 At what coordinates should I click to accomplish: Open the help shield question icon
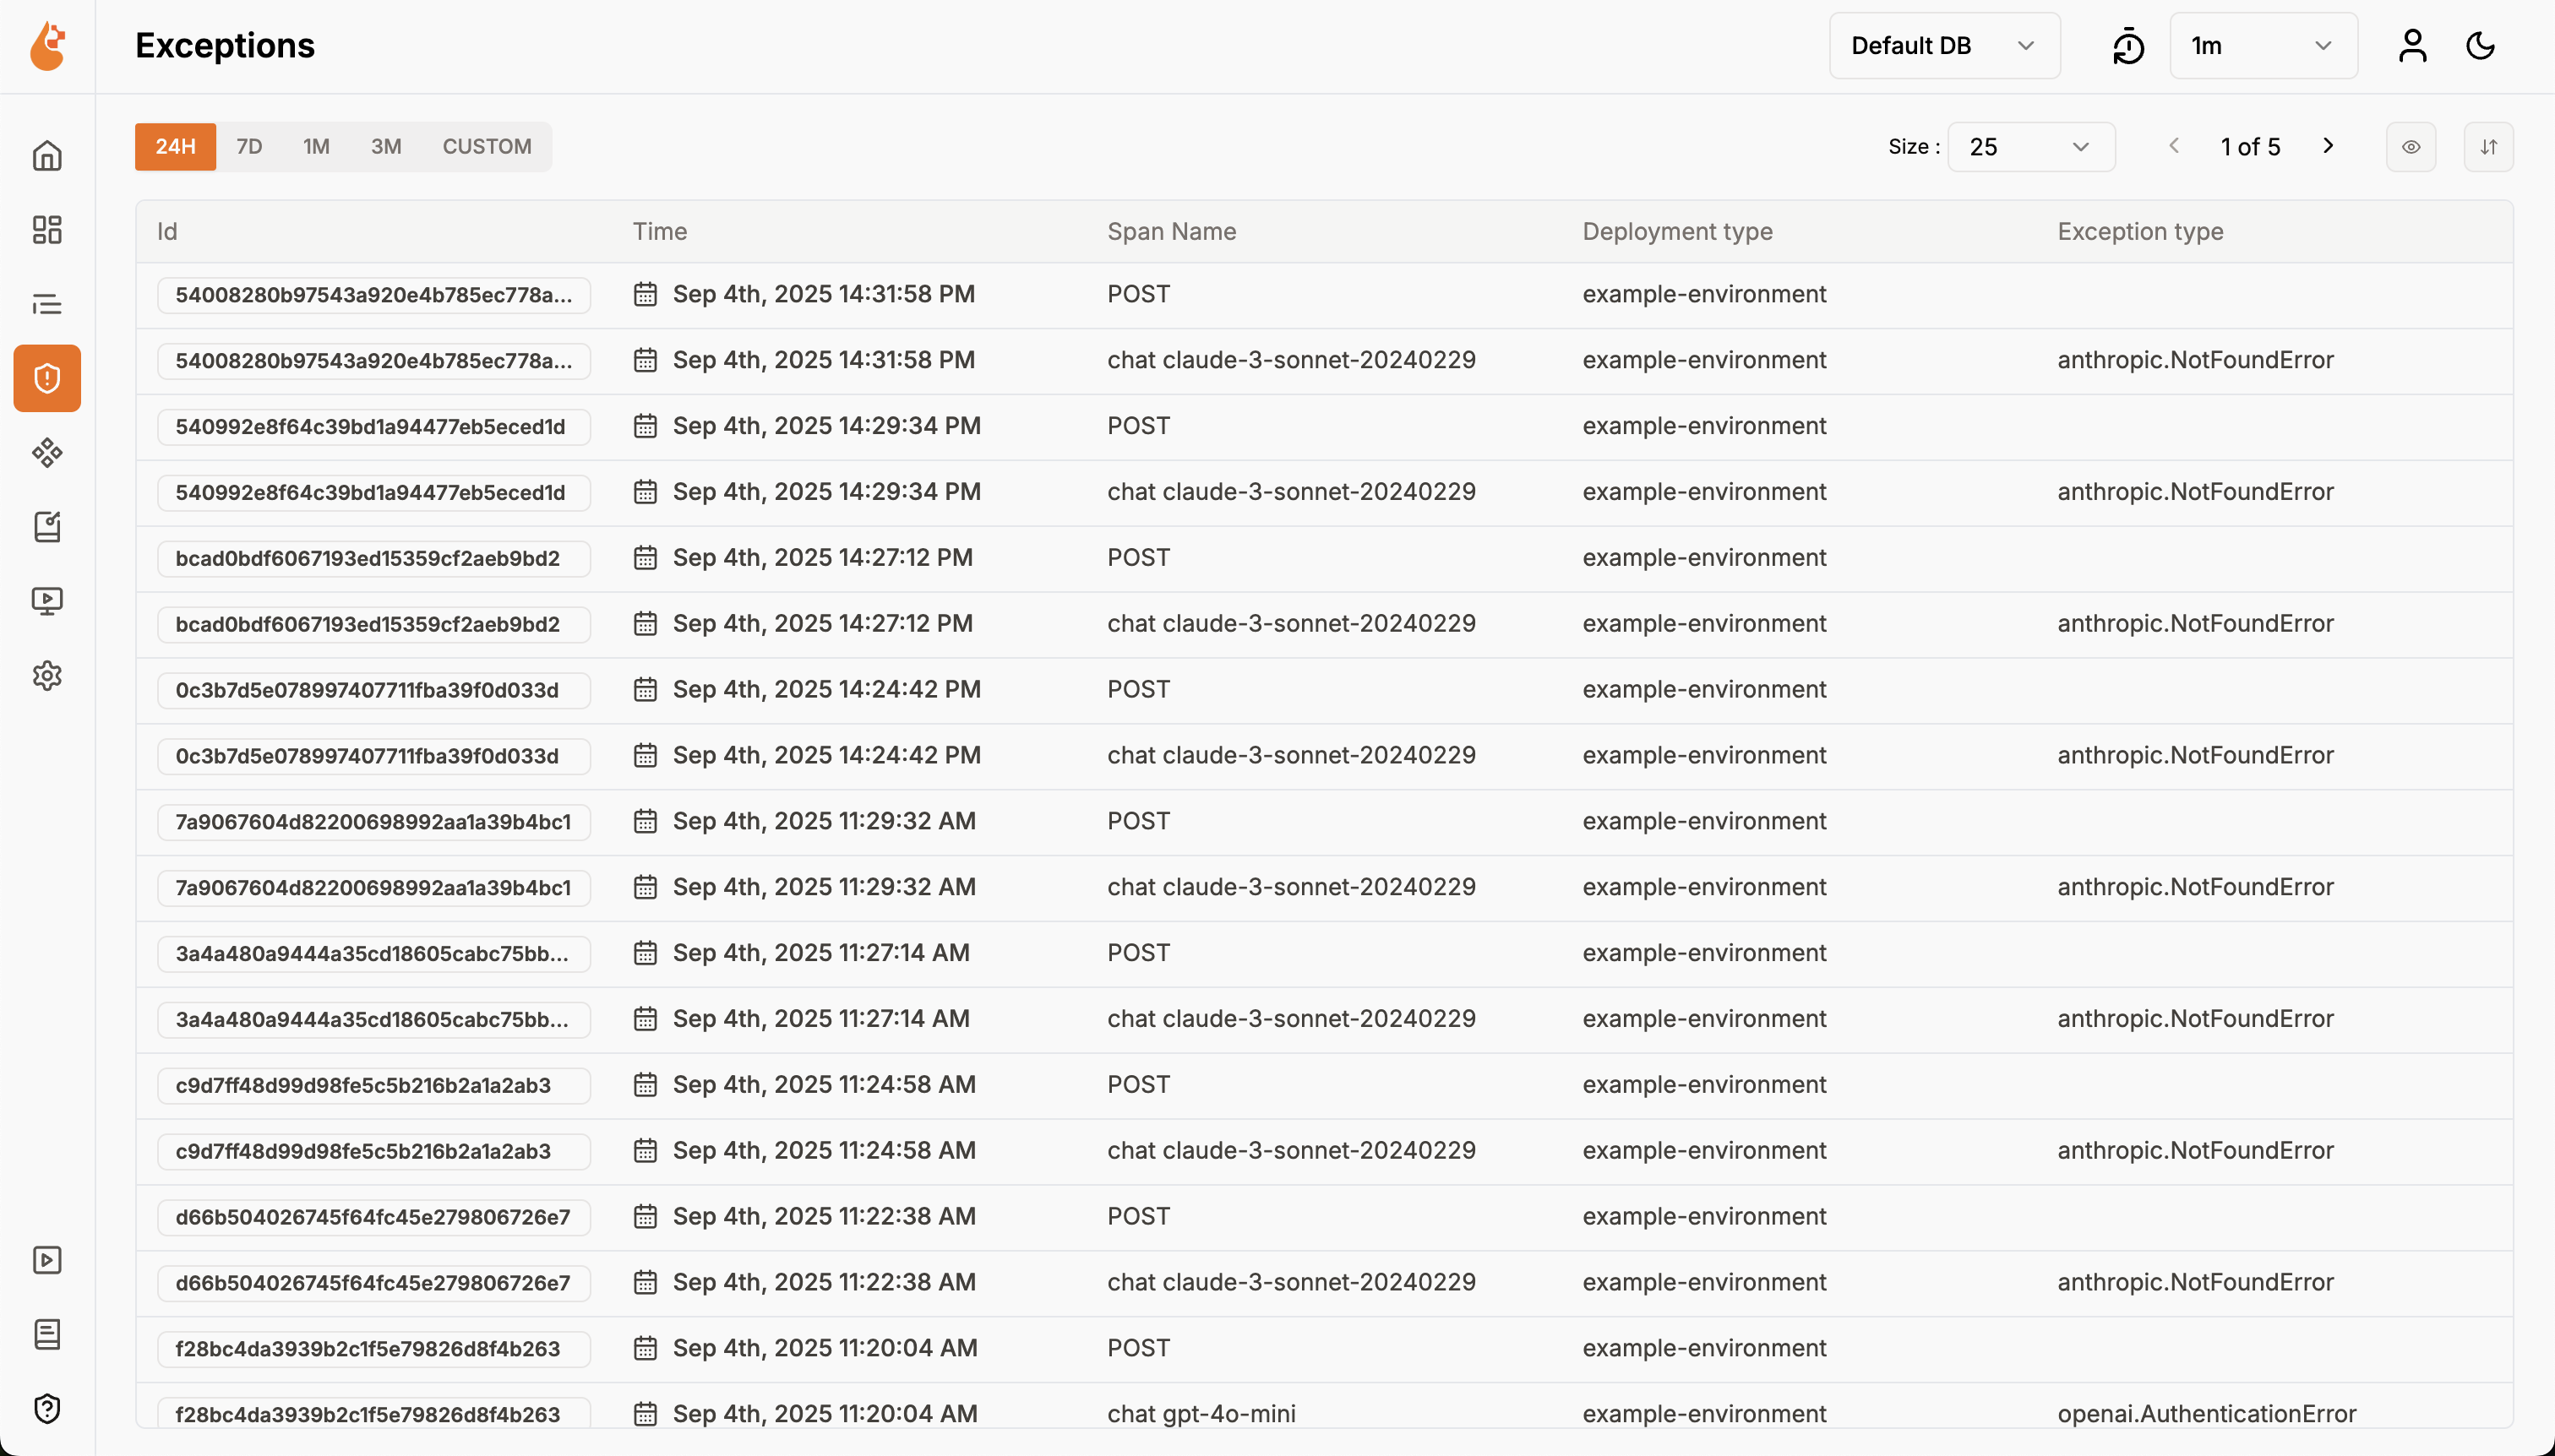tap(47, 1408)
